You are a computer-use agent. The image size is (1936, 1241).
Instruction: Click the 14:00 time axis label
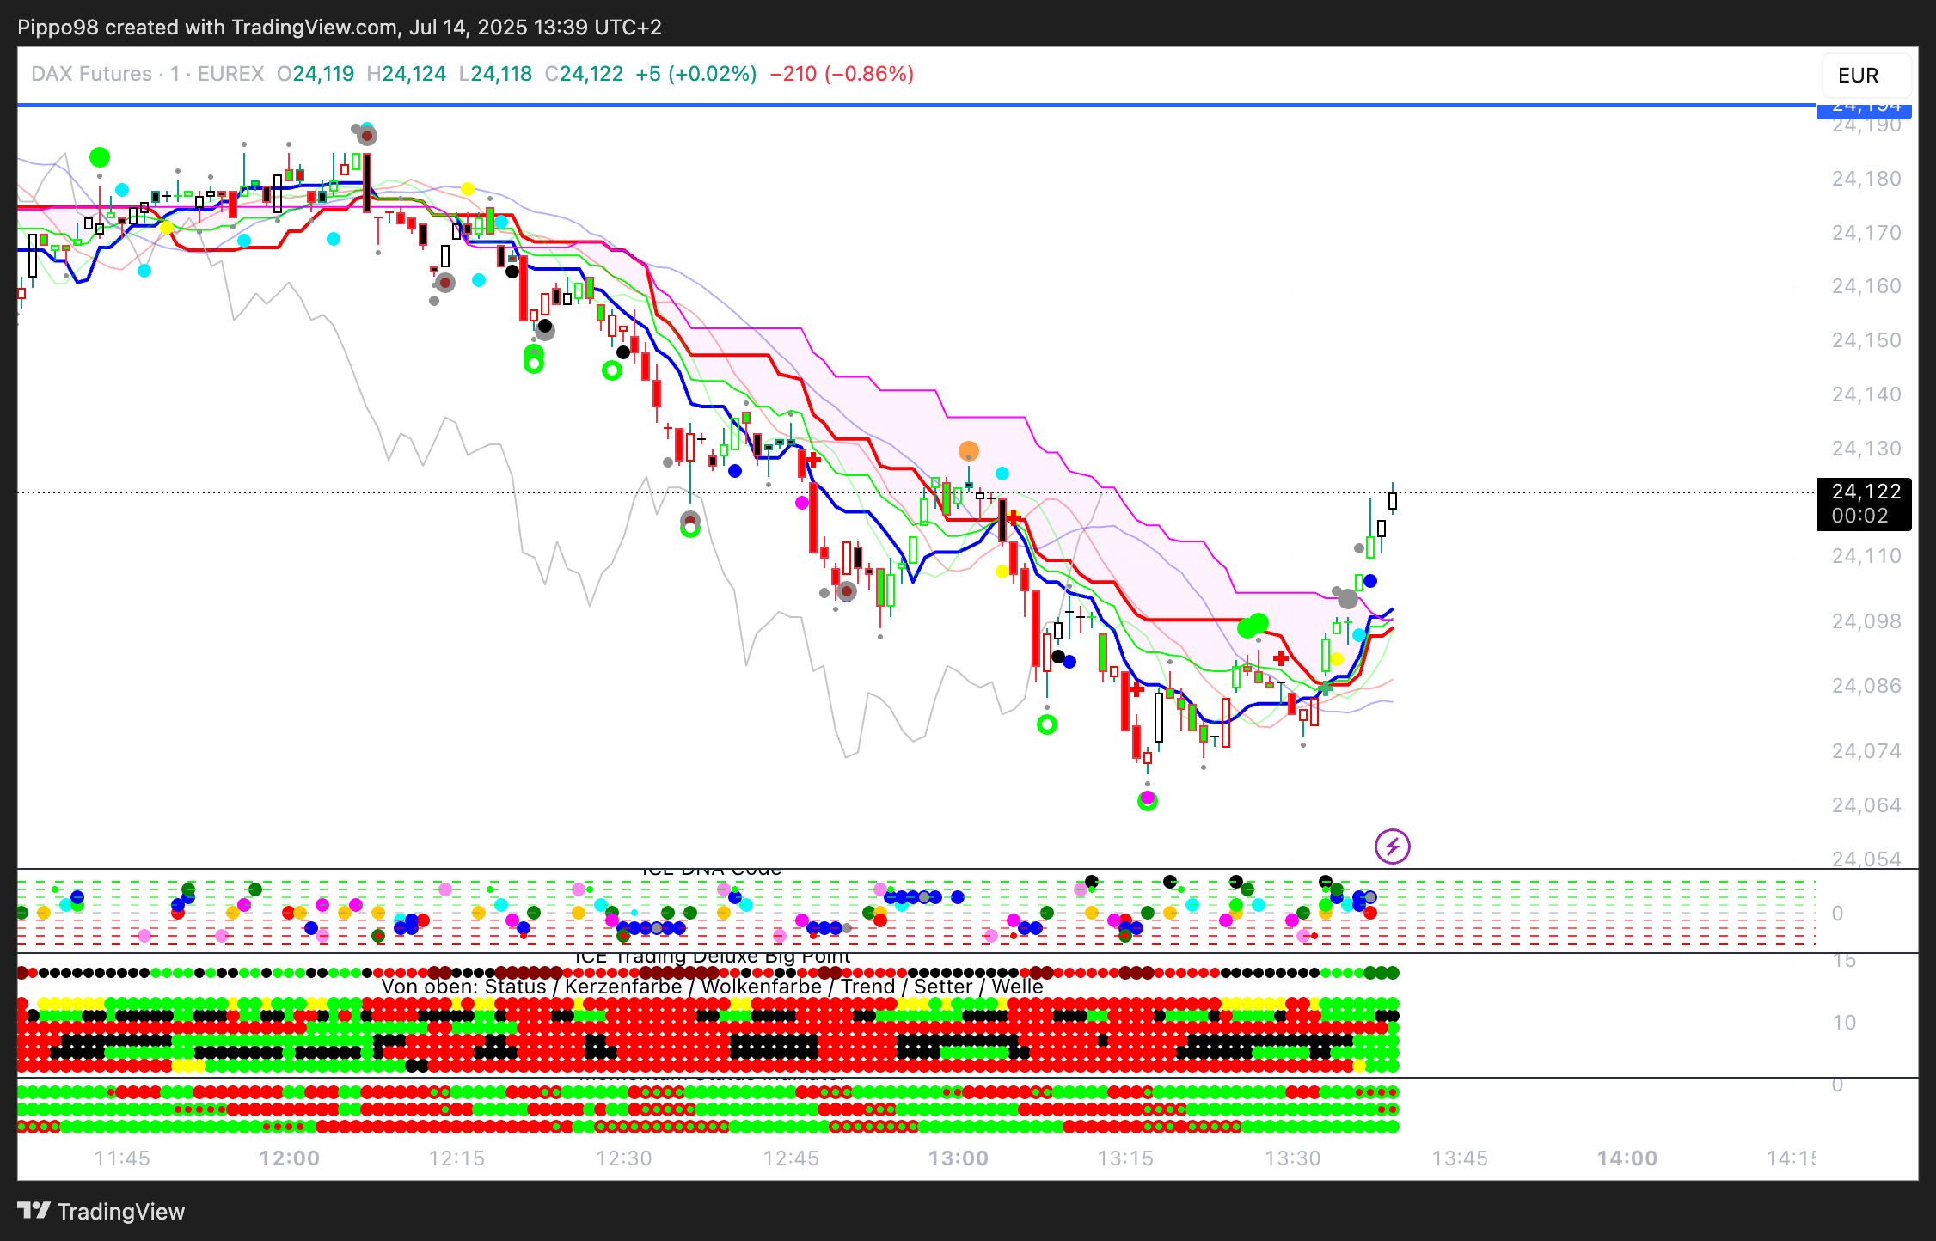pos(1627,1158)
